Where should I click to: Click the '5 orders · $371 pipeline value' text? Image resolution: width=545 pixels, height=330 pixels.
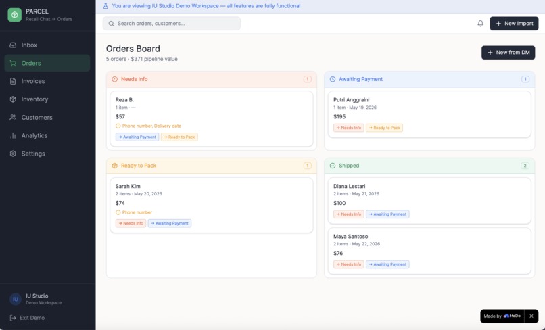142,59
